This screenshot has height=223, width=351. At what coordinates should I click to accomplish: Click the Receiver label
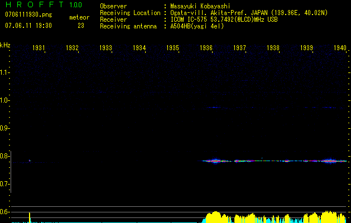[x=113, y=20]
